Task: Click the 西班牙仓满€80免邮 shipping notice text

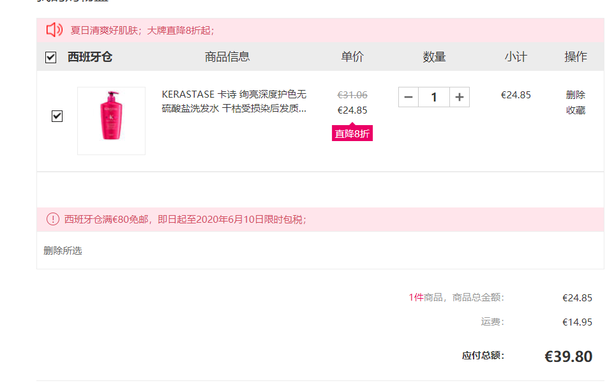Action: tap(185, 220)
